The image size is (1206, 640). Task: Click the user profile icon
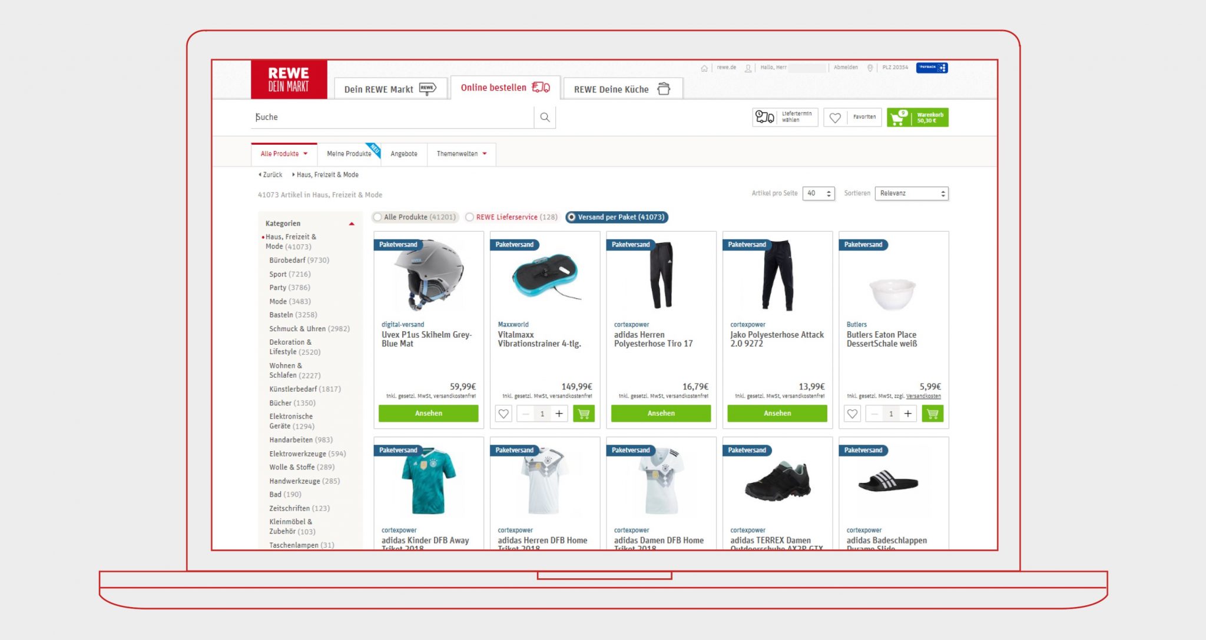click(748, 68)
